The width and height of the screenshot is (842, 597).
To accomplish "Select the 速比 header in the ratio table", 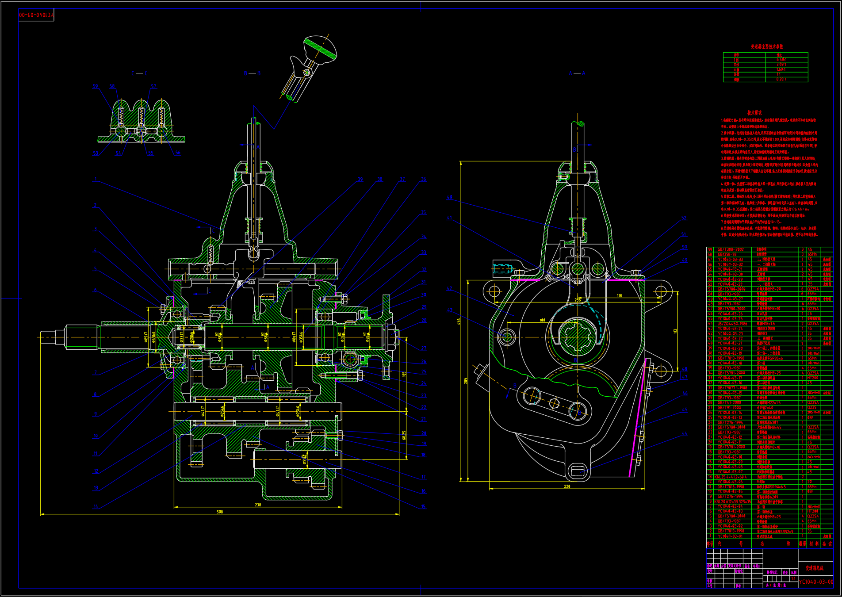I will pyautogui.click(x=779, y=55).
